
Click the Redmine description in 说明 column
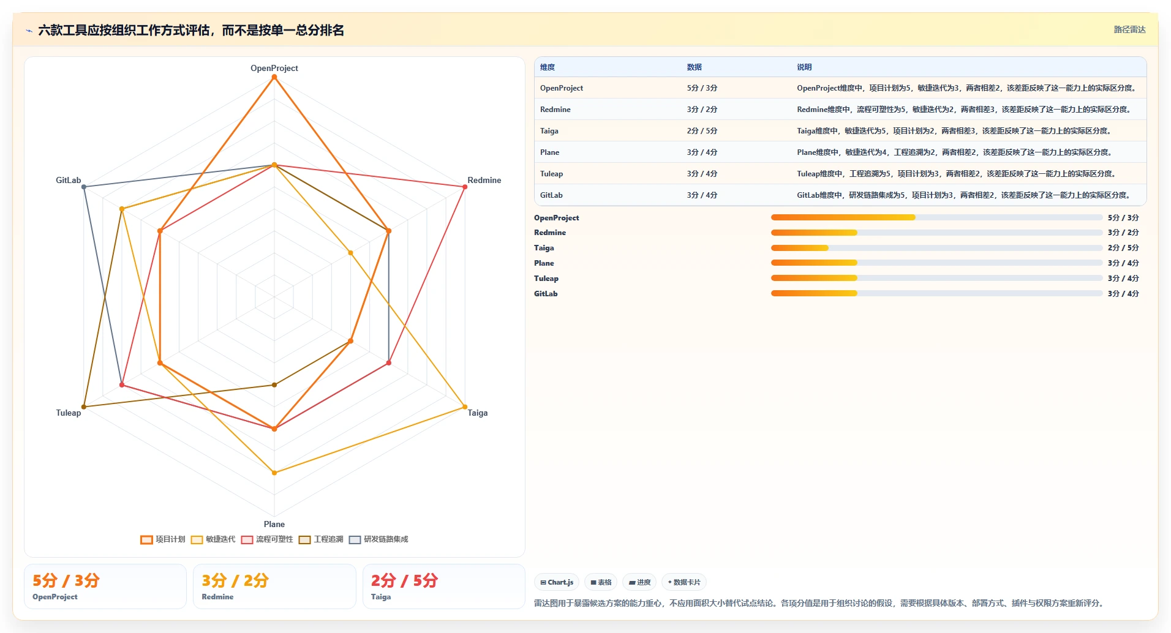(x=964, y=110)
